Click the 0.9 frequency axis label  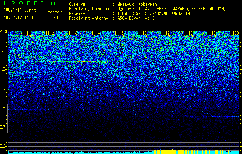[x=3, y=89]
